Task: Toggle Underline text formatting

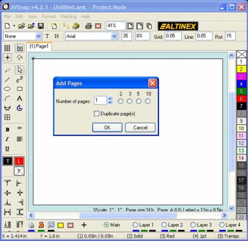Action: 7,149
